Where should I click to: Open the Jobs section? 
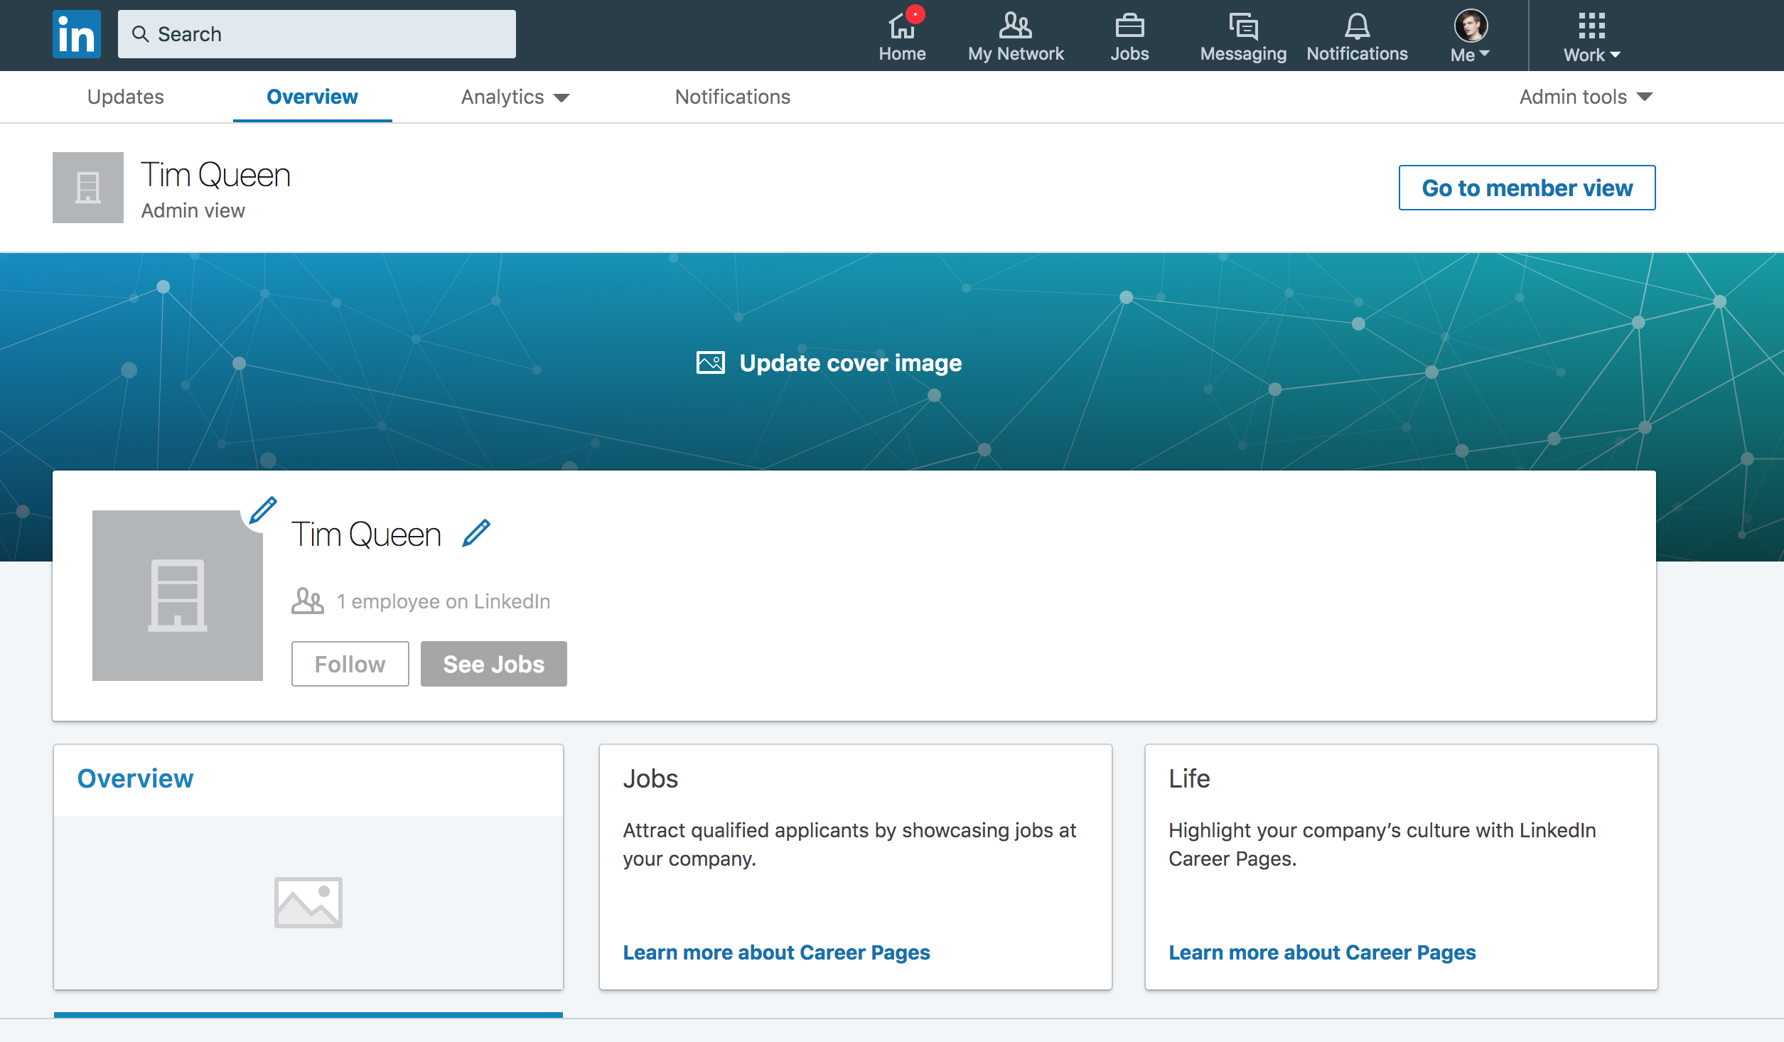tap(1129, 34)
